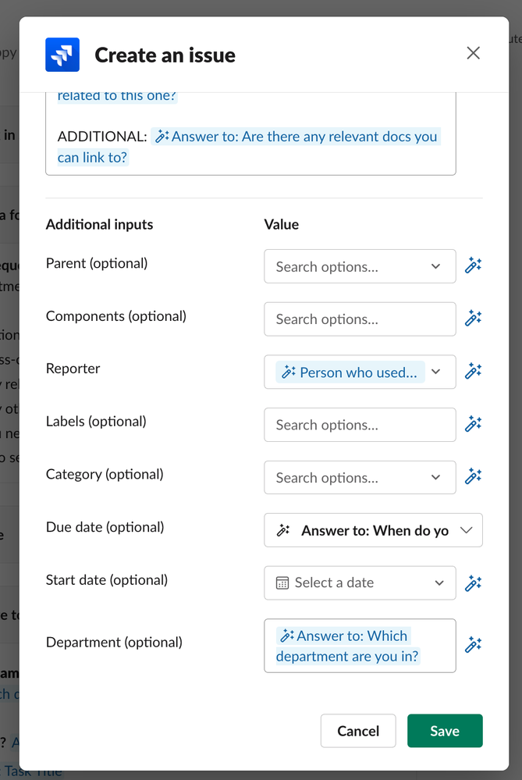Cancel creating the issue

click(x=358, y=731)
